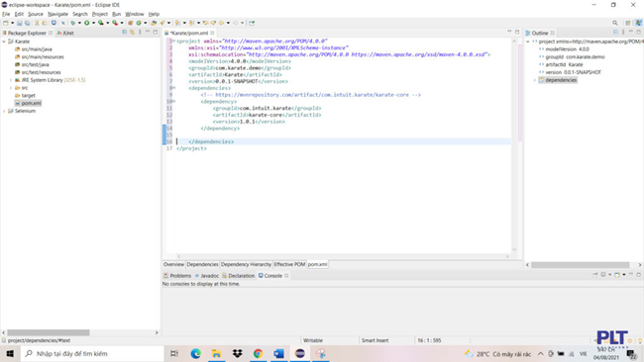Click the Pin Editor toolbar icon
644x362 pixels.
(x=252, y=23)
